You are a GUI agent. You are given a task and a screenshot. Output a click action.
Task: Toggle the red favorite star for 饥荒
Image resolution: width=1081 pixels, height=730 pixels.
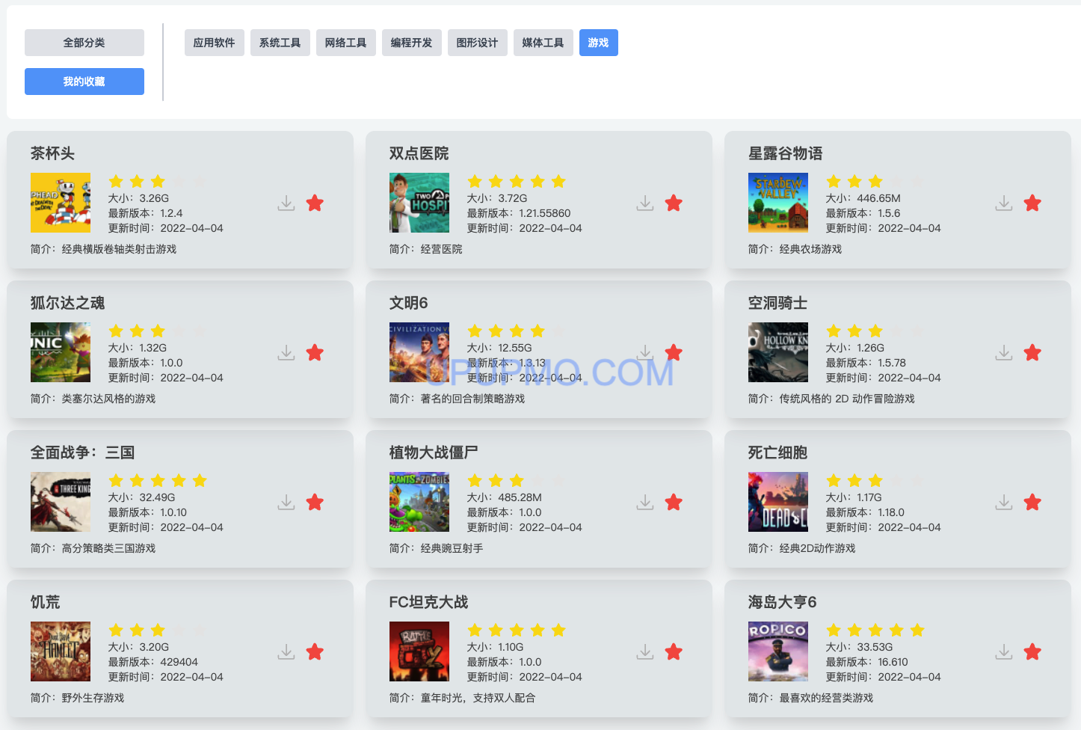(x=315, y=651)
